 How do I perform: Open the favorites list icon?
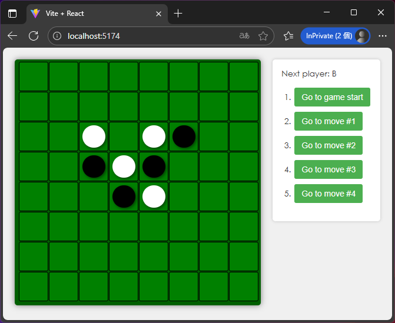point(288,36)
